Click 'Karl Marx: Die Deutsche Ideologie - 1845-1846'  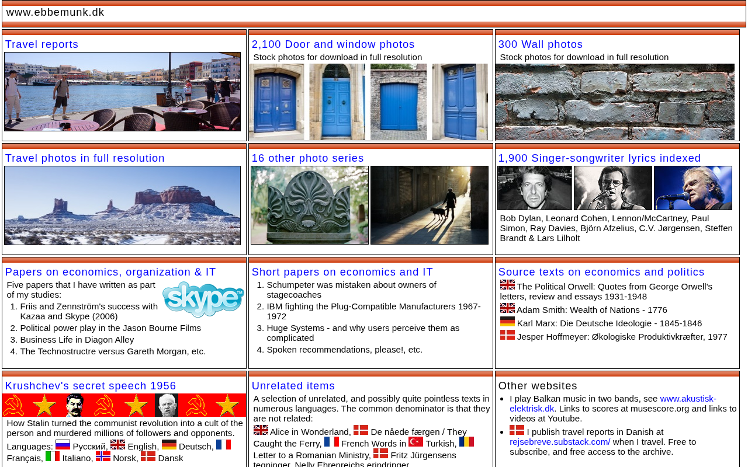[x=610, y=323]
